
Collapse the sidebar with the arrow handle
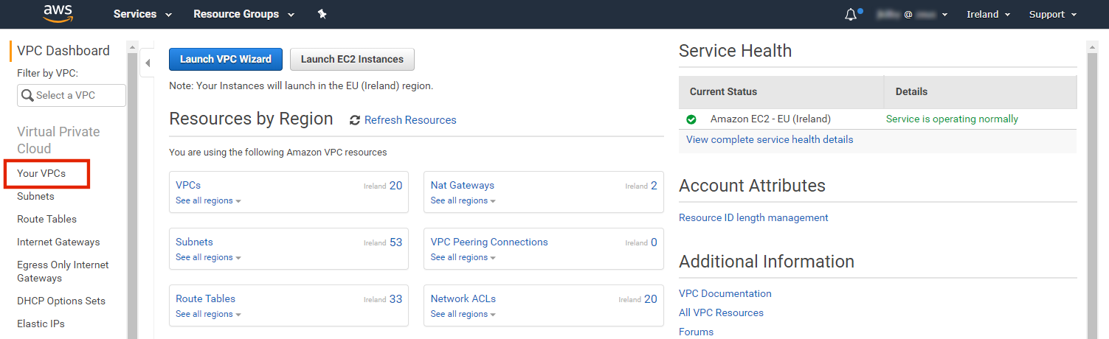coord(147,63)
